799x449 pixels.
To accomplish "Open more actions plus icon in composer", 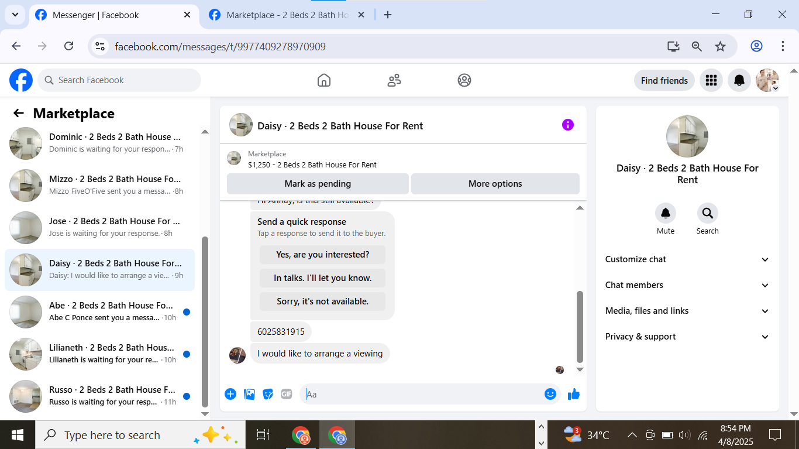I will (230, 394).
